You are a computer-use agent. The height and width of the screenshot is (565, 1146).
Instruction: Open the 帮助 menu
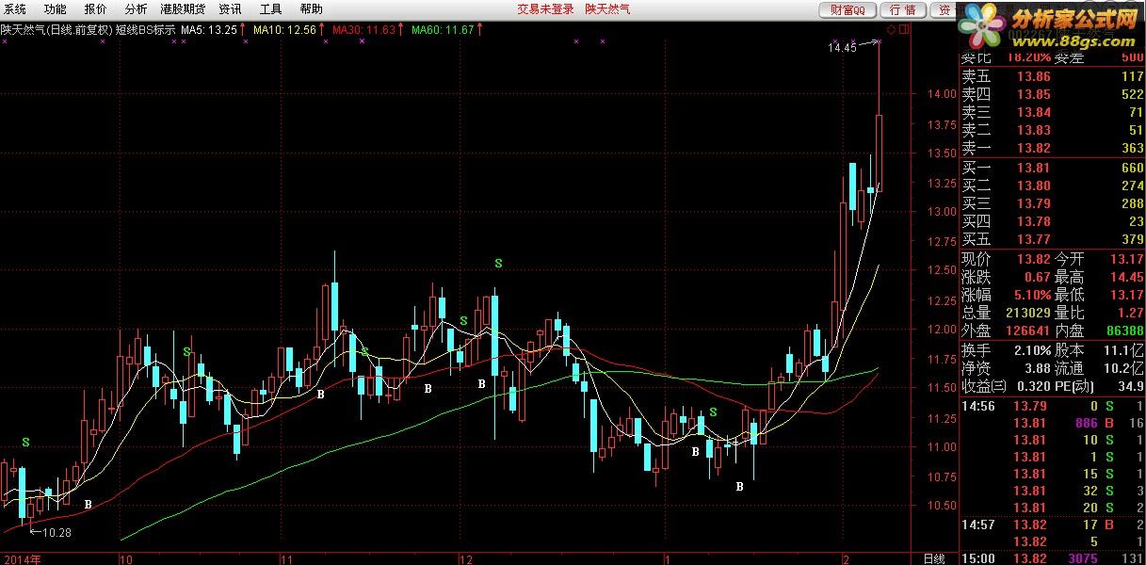coord(311,9)
